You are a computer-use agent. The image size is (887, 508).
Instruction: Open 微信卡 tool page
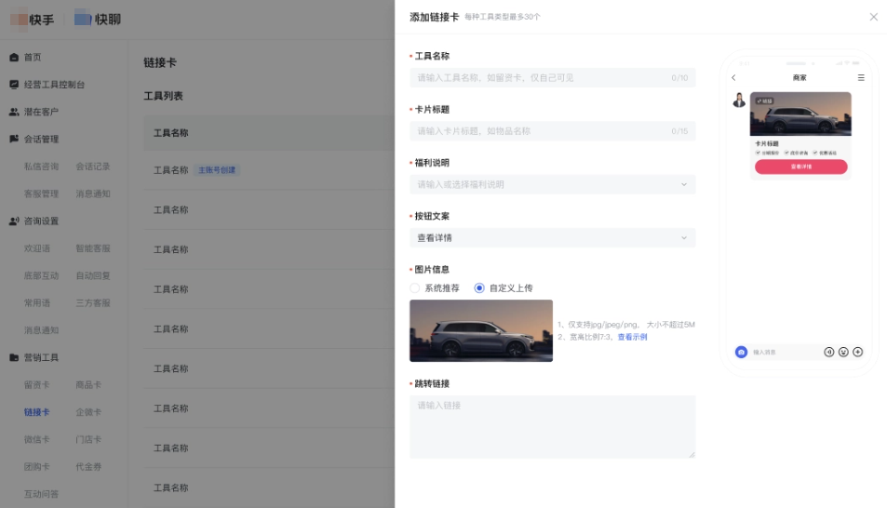click(x=37, y=439)
